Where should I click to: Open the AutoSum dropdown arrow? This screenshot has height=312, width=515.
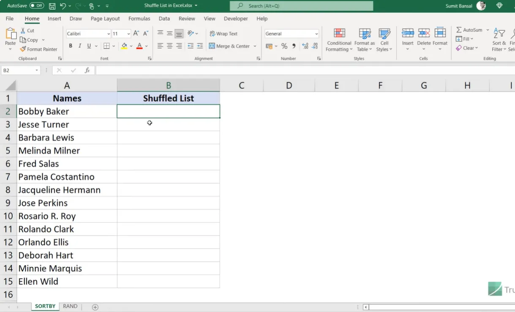coord(488,30)
